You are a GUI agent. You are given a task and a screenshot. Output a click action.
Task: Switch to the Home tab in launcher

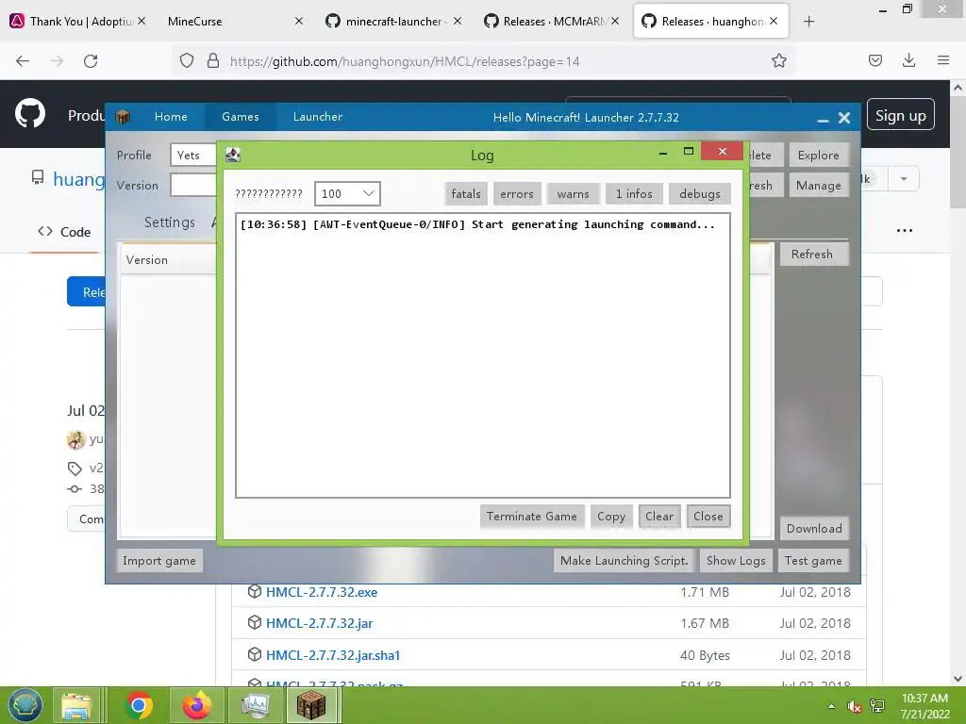171,117
